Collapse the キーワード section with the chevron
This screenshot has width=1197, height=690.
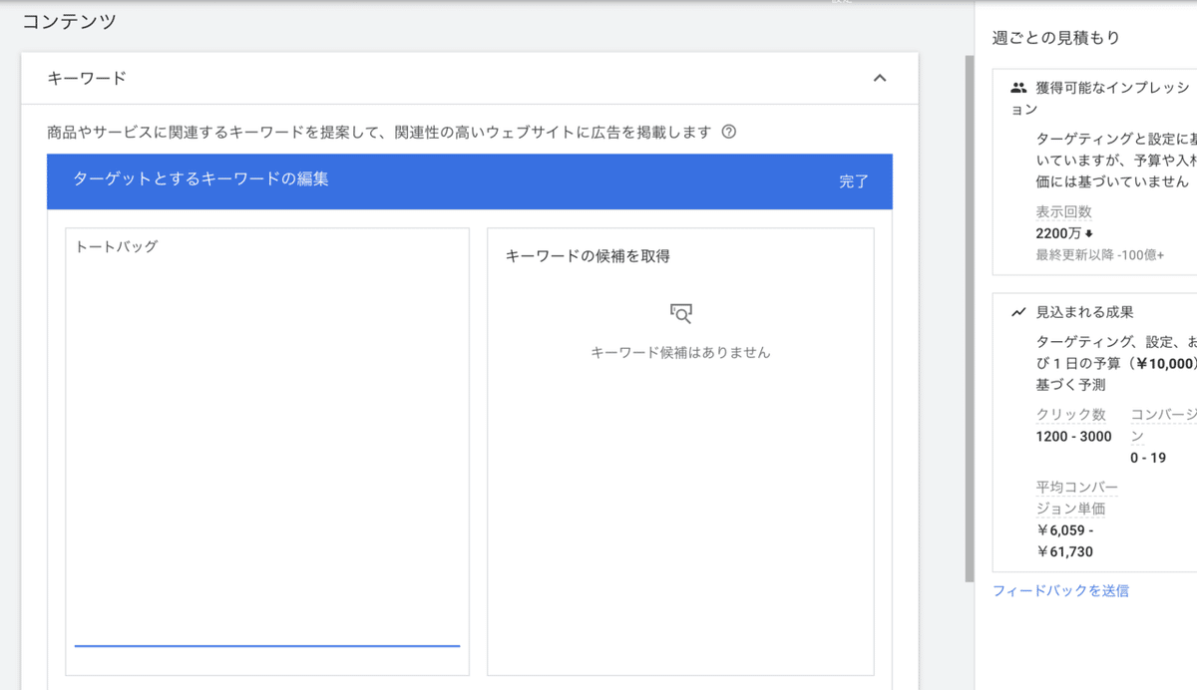point(879,77)
